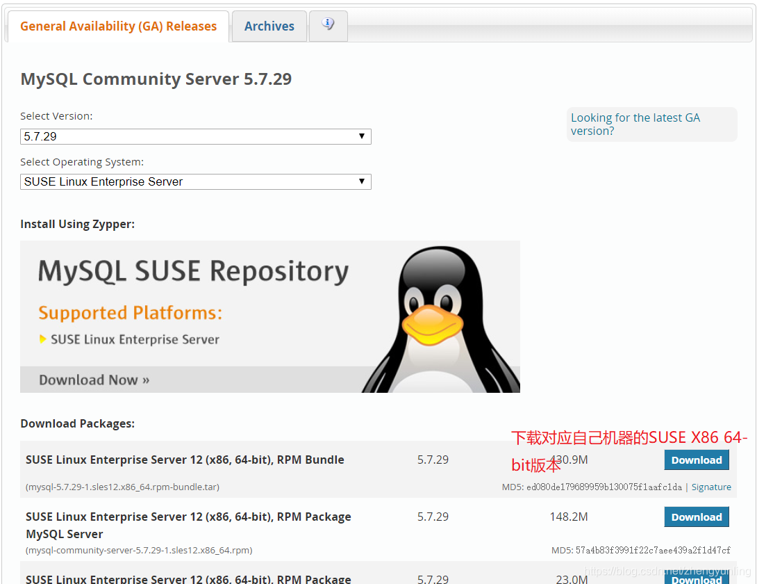Open the info icon tab
757x584 pixels.
[x=328, y=26]
